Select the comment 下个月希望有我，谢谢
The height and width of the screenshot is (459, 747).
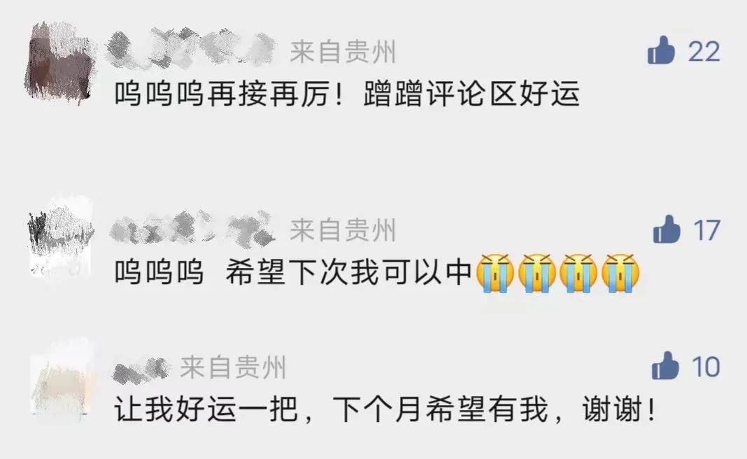coord(495,409)
